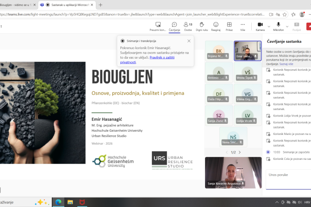311x207 pixels.
Task: Click Korisnik Mario invitation message
Action: (289, 134)
